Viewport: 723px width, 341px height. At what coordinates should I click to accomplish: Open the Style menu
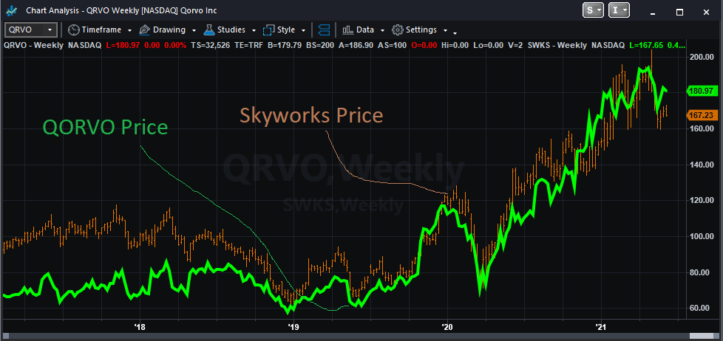coord(284,30)
